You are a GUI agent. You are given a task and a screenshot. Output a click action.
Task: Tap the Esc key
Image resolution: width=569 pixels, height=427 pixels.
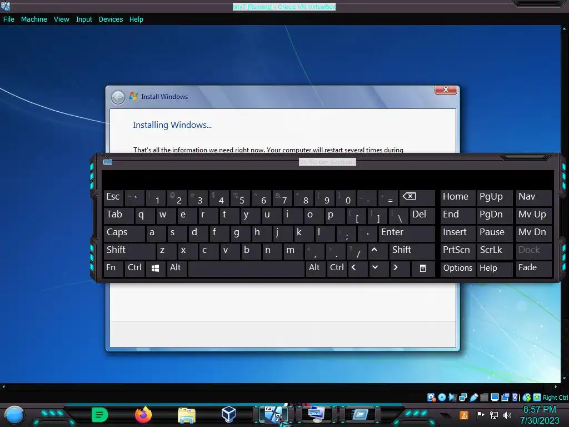[x=113, y=198]
